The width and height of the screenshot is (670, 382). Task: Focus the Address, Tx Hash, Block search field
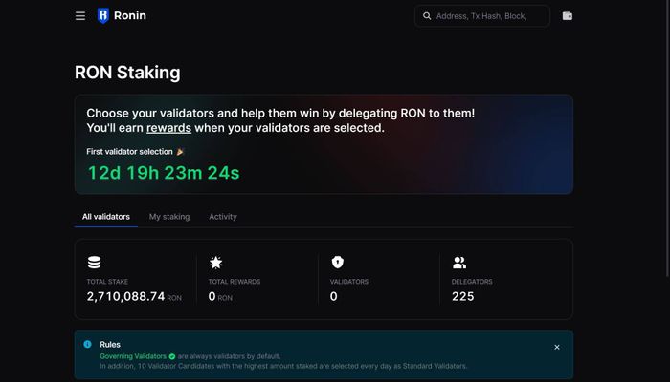pyautogui.click(x=482, y=16)
